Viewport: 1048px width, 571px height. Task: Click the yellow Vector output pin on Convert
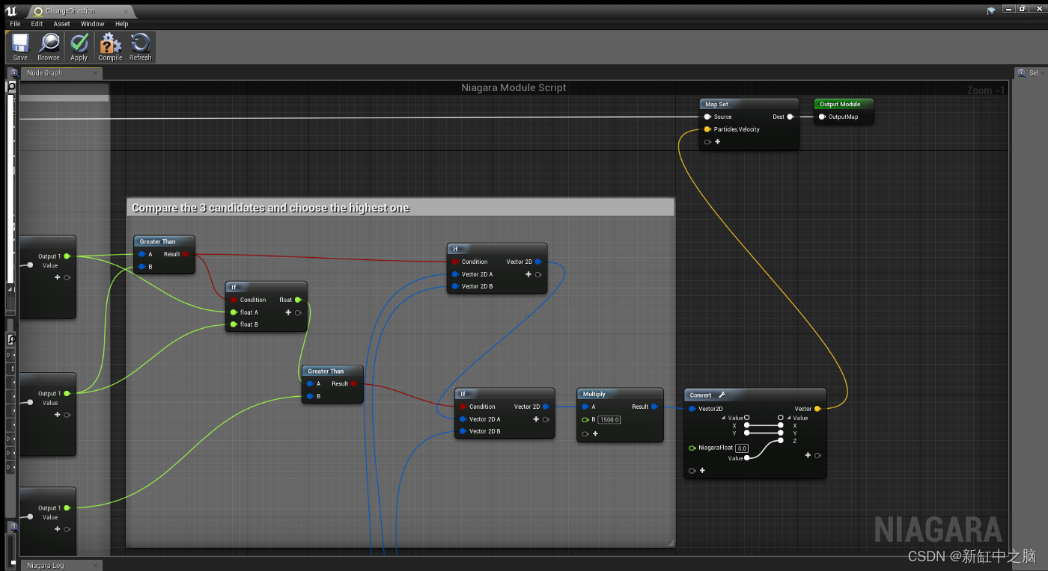coord(817,409)
